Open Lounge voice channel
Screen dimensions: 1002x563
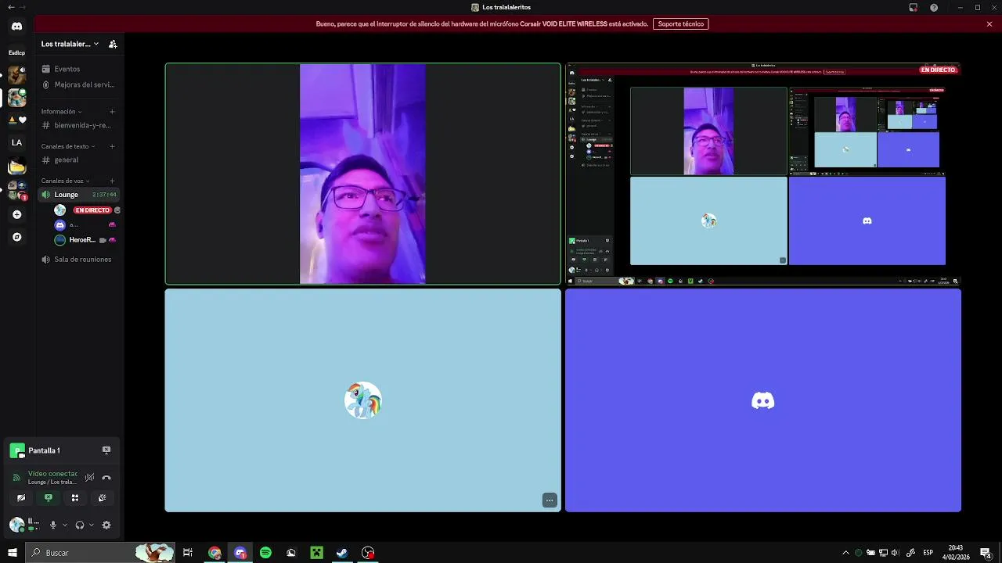point(79,194)
